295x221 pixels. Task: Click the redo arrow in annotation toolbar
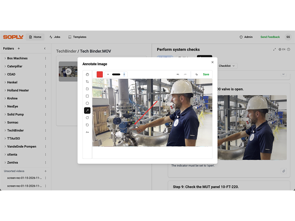[185, 74]
